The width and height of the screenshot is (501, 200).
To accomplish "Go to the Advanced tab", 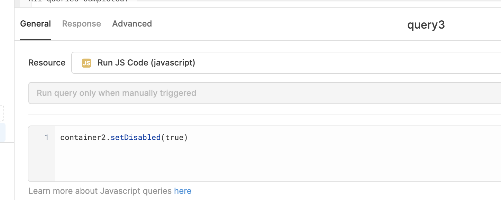I will pyautogui.click(x=132, y=24).
